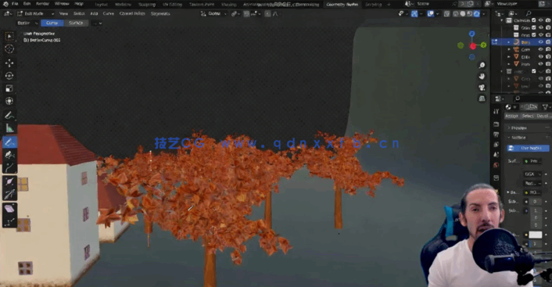Click the zoom view magnifier icon
The height and width of the screenshot is (287, 552).
click(x=482, y=66)
